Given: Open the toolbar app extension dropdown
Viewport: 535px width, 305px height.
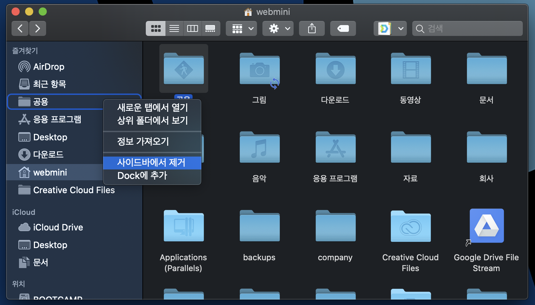Looking at the screenshot, I should [390, 28].
